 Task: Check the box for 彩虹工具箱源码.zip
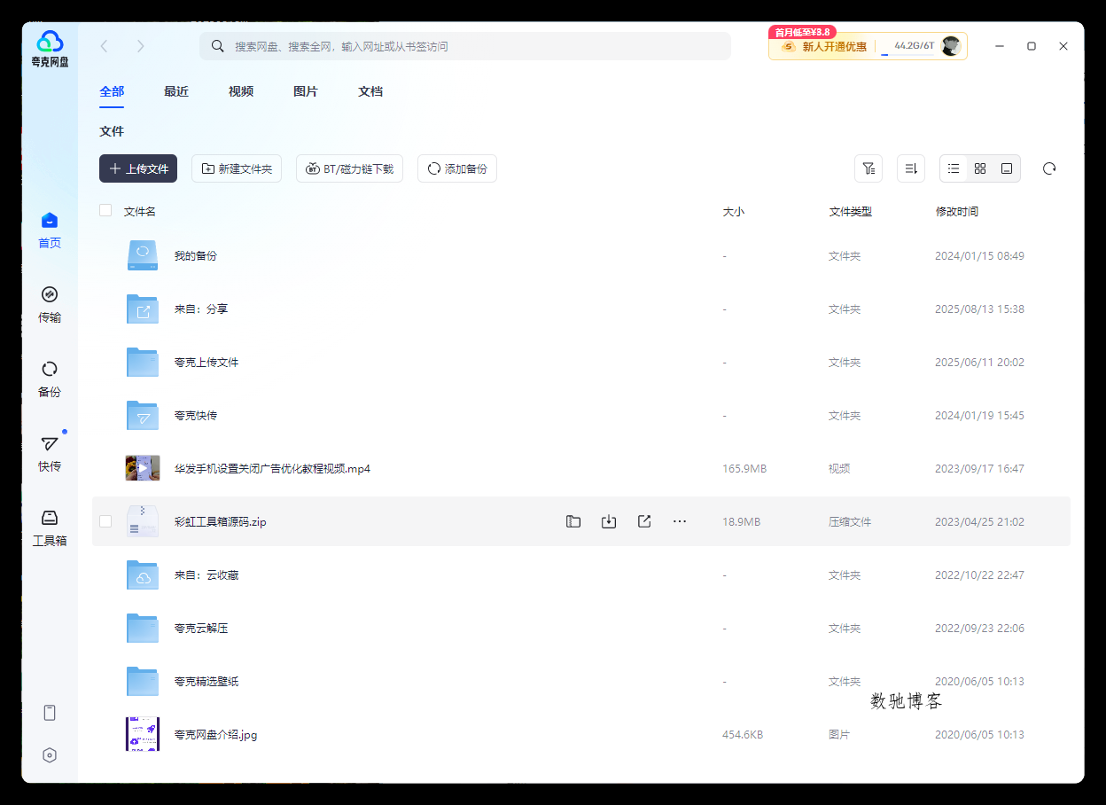(105, 521)
